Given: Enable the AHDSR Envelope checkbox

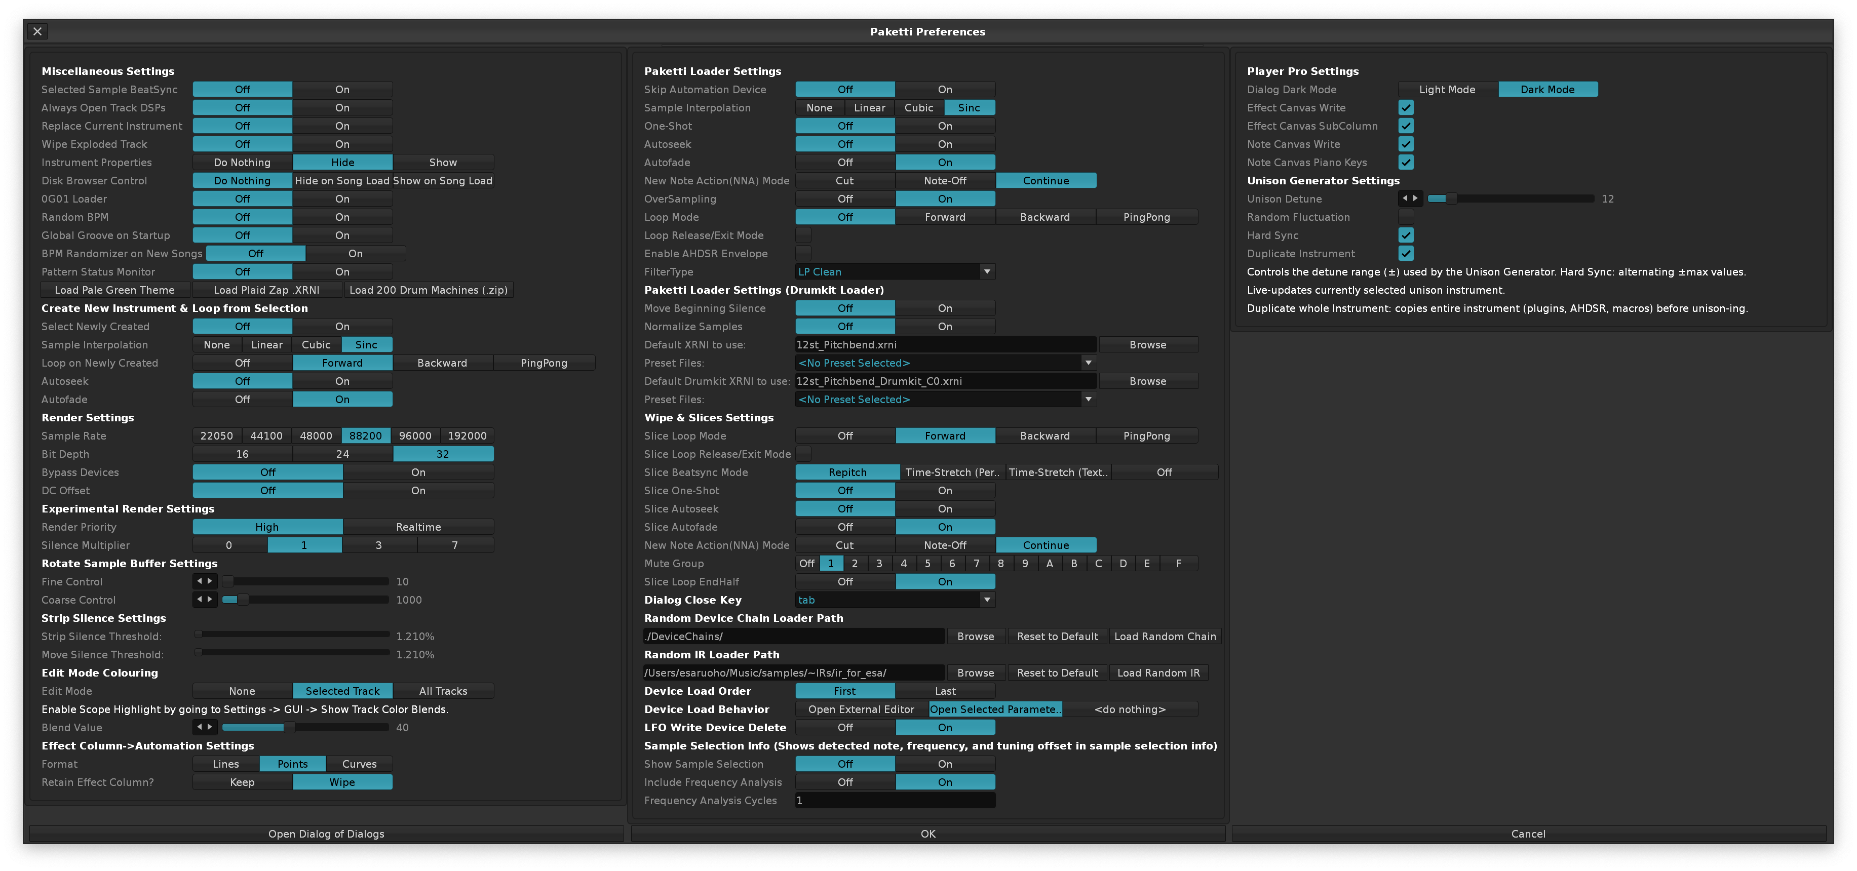Looking at the screenshot, I should [803, 254].
